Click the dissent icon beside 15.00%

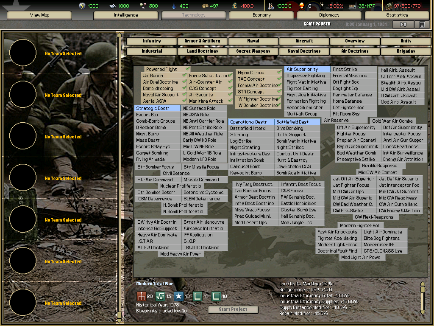(x=323, y=6)
